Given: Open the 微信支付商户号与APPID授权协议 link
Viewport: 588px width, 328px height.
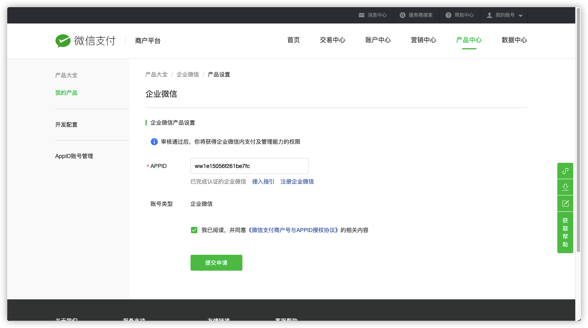Looking at the screenshot, I should tap(293, 230).
